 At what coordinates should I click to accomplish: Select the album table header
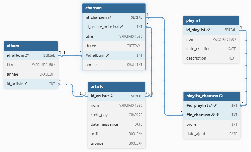coord(31,46)
